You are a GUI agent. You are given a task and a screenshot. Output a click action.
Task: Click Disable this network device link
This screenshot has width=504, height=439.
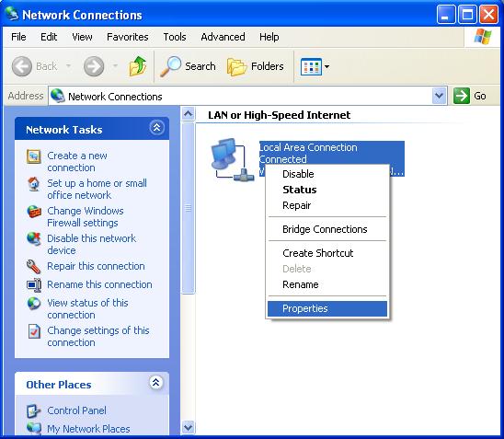click(x=92, y=245)
